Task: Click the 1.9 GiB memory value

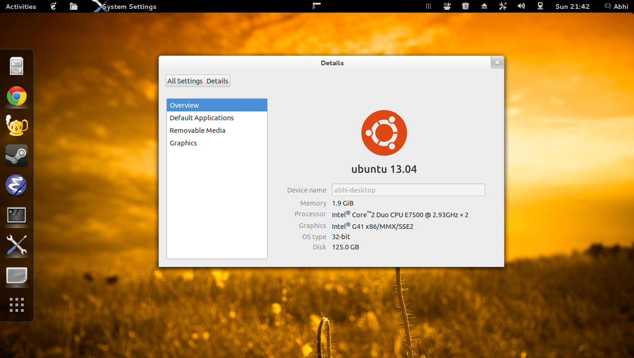Action: point(343,203)
